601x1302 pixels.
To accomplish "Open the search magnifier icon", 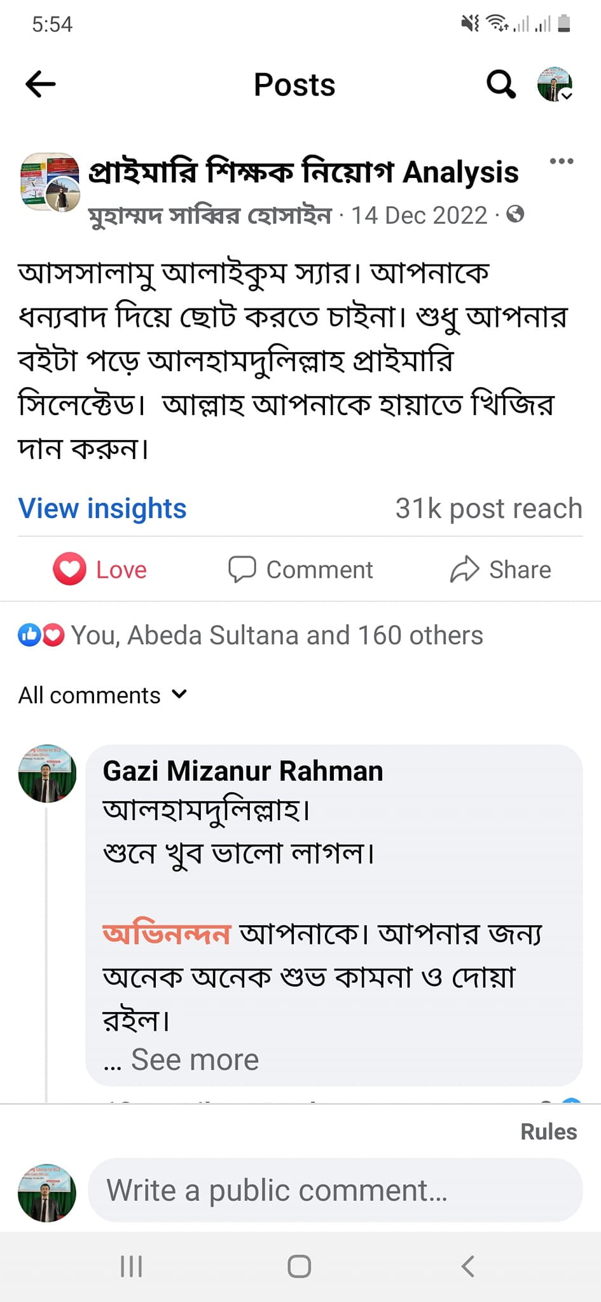I will pos(501,85).
